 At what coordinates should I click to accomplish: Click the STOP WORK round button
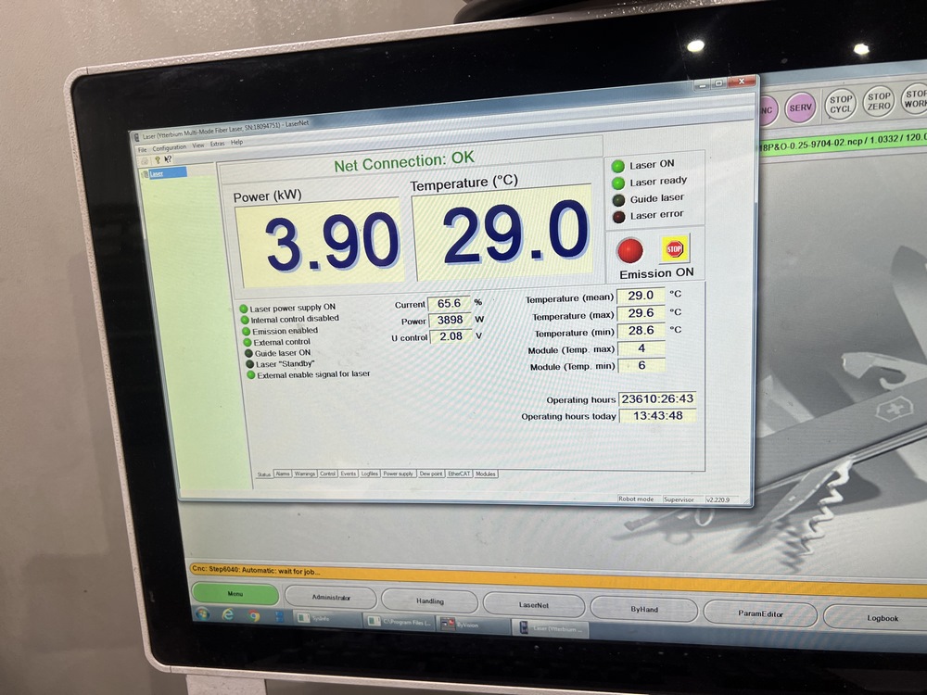pyautogui.click(x=915, y=98)
